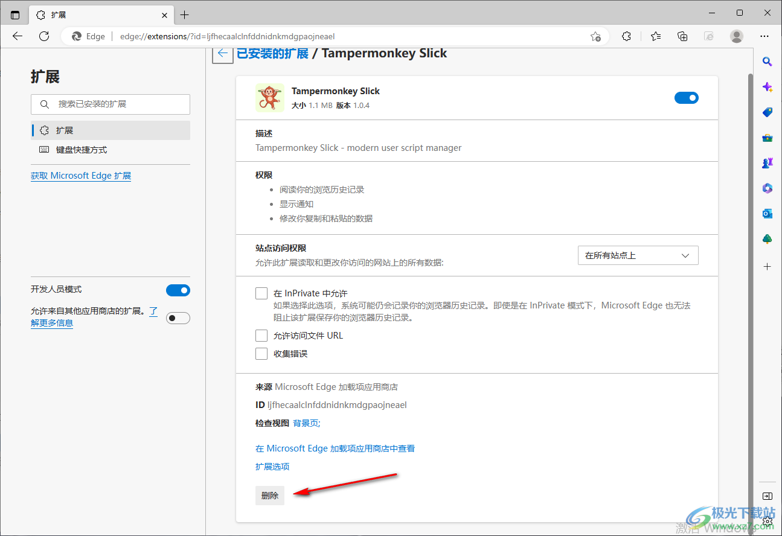782x536 pixels.
Task: Open a new tab with the plus button
Action: 185,14
